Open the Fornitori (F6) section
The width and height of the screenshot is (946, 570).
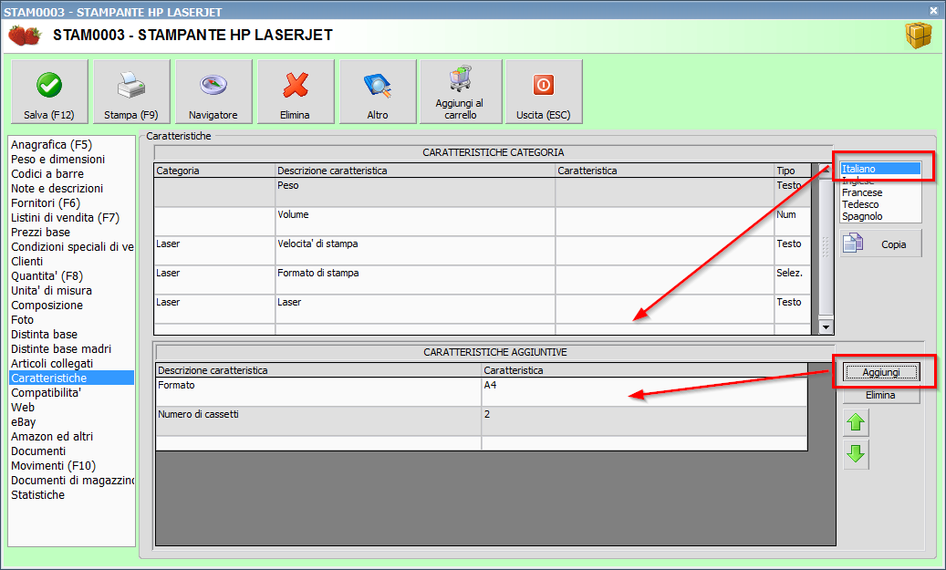71,203
